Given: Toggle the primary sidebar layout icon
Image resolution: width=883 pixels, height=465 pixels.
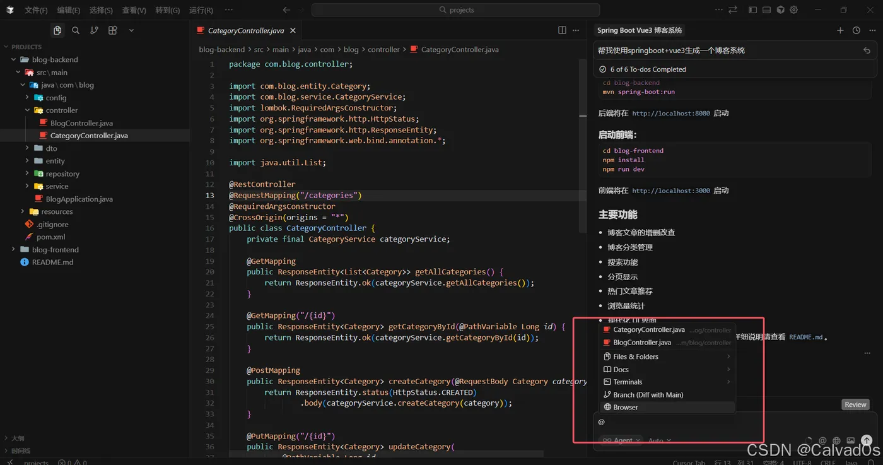Looking at the screenshot, I should (x=752, y=10).
